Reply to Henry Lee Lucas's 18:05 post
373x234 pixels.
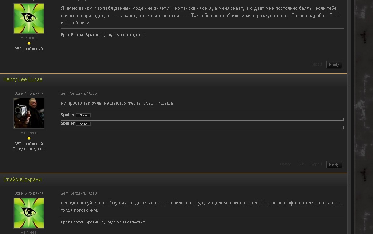(334, 164)
